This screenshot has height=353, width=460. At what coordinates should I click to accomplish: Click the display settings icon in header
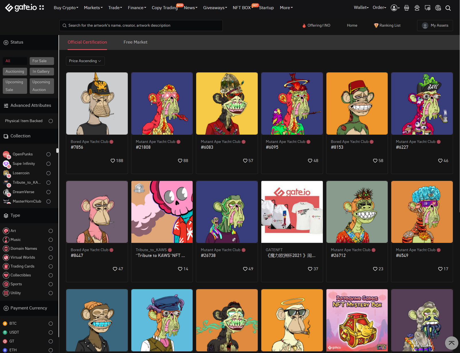pyautogui.click(x=428, y=8)
